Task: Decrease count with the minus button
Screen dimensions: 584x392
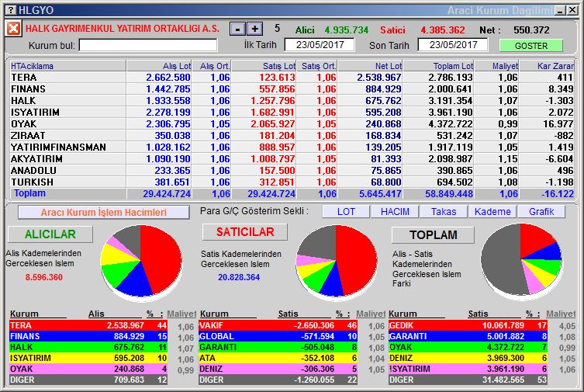Action: pyautogui.click(x=237, y=29)
